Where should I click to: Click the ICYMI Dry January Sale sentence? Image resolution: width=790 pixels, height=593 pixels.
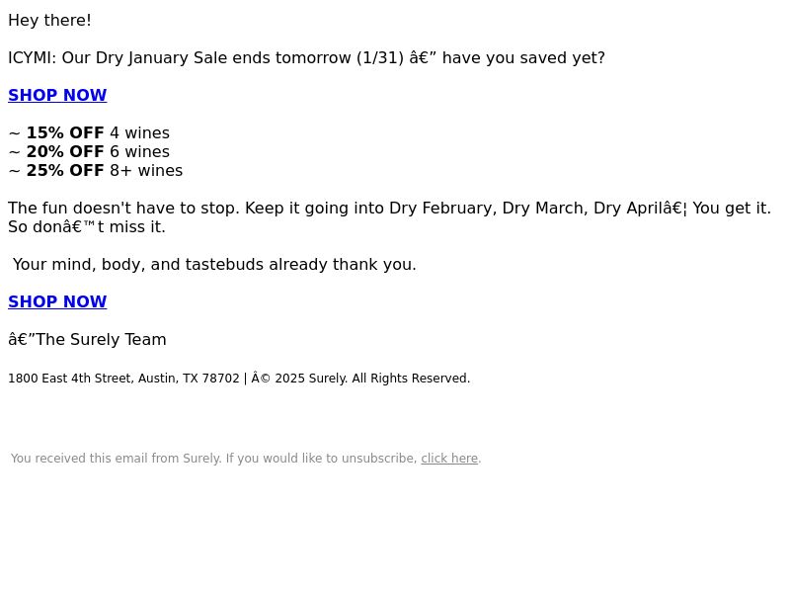306,58
